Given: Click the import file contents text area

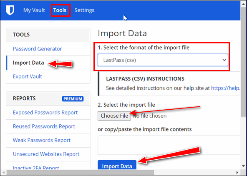Looking at the screenshot, I should pyautogui.click(x=169, y=145).
